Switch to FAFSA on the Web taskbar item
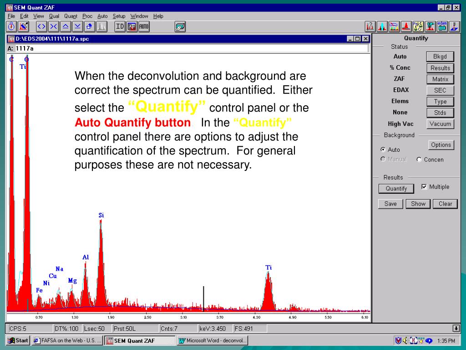 click(x=67, y=340)
